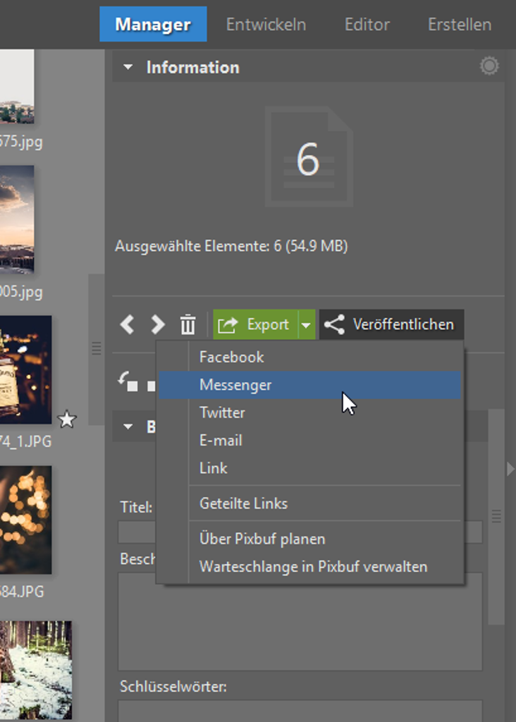Collapse the right side panel arrow
This screenshot has height=722, width=516.
pos(510,469)
